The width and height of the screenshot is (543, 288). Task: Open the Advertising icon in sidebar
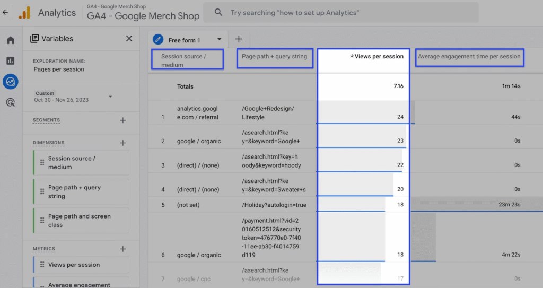(11, 102)
